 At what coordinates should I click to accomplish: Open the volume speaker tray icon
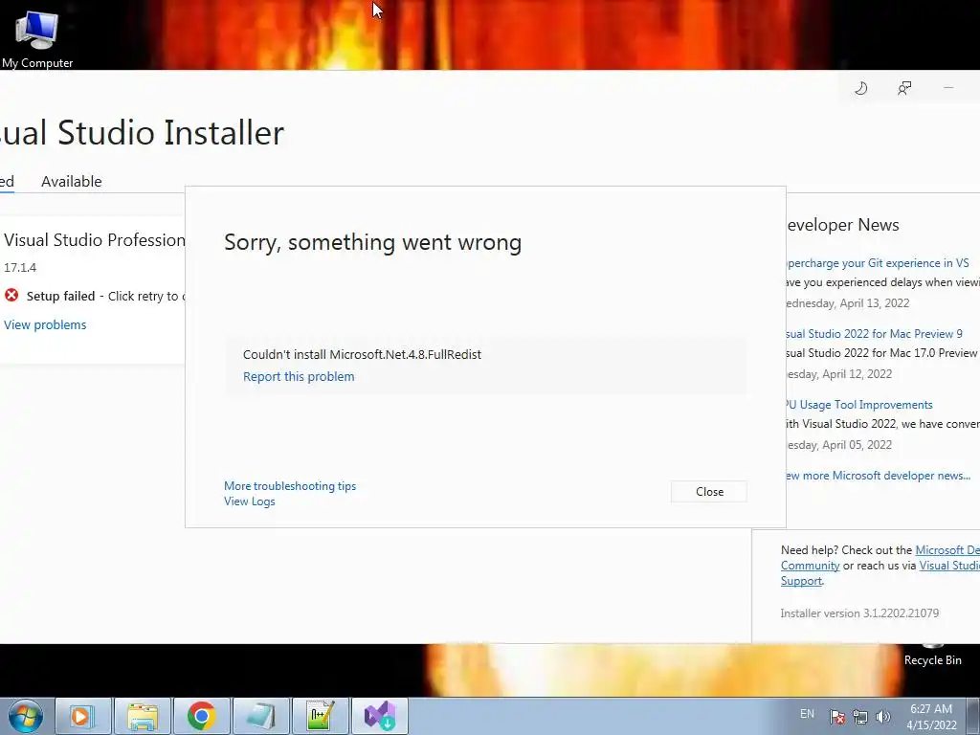pyautogui.click(x=882, y=717)
